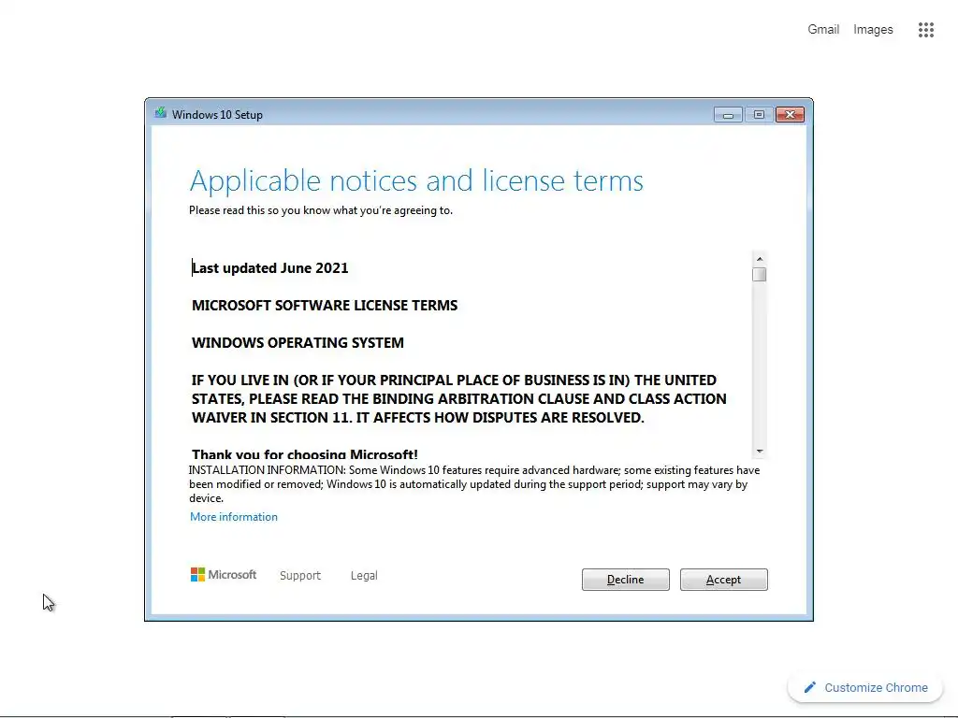This screenshot has width=958, height=718.
Task: Minimize the Windows 10 Setup window
Action: [728, 115]
